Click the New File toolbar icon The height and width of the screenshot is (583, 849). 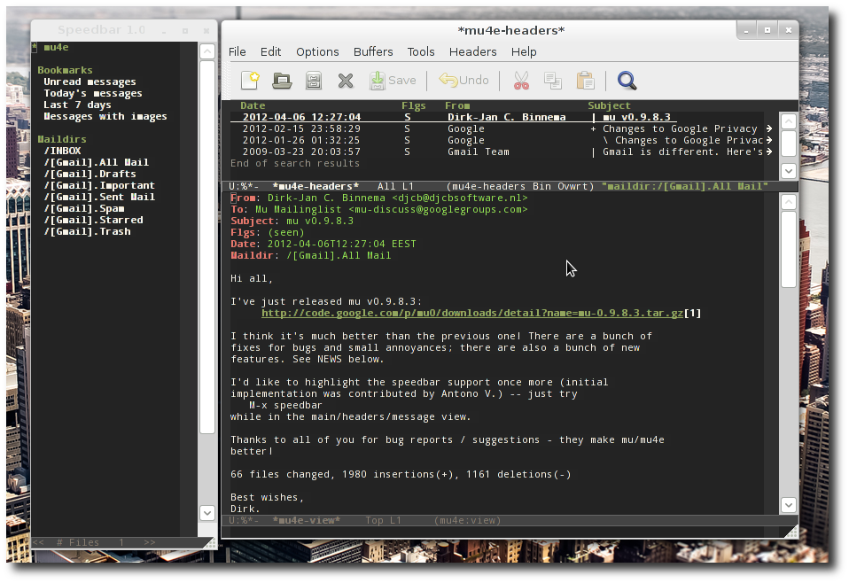pyautogui.click(x=250, y=81)
